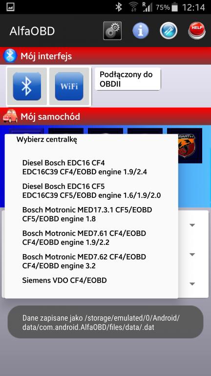Select Diesel Bosch EDC16 CF4 entry

[x=91, y=167]
